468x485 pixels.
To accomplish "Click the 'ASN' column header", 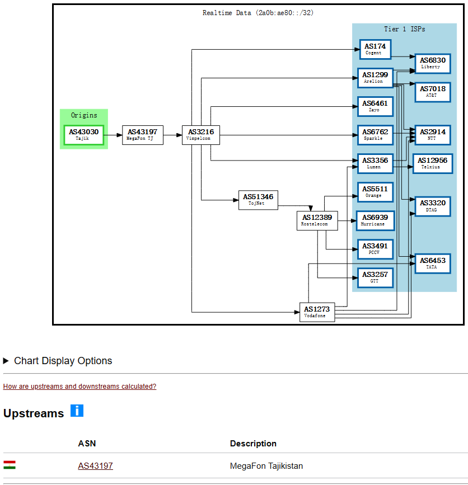I will 87,444.
